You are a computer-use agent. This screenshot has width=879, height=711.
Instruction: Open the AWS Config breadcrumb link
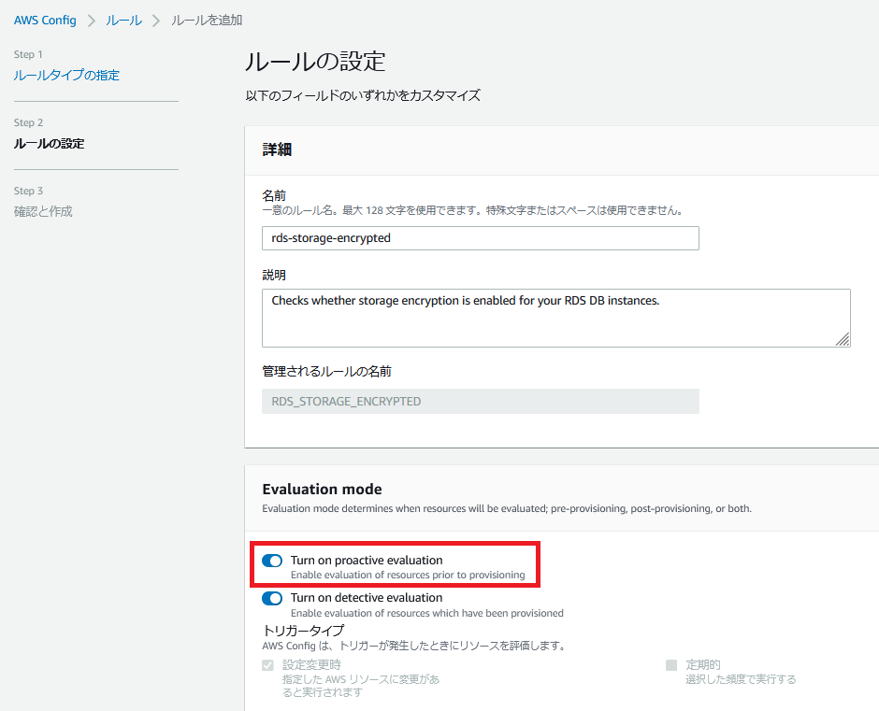pos(45,21)
